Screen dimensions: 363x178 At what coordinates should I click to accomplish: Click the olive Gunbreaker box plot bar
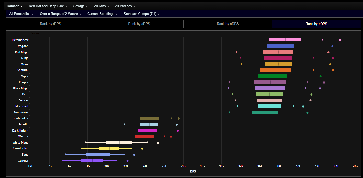(x=150, y=118)
